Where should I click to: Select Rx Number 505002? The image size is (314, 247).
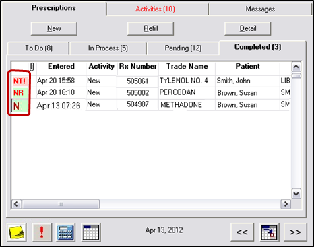tap(137, 92)
